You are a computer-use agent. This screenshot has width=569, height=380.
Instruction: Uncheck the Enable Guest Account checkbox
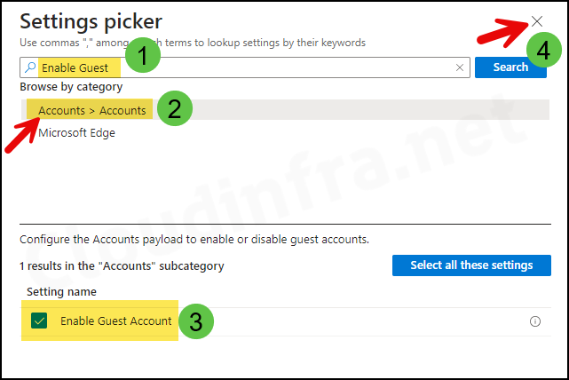coord(39,321)
